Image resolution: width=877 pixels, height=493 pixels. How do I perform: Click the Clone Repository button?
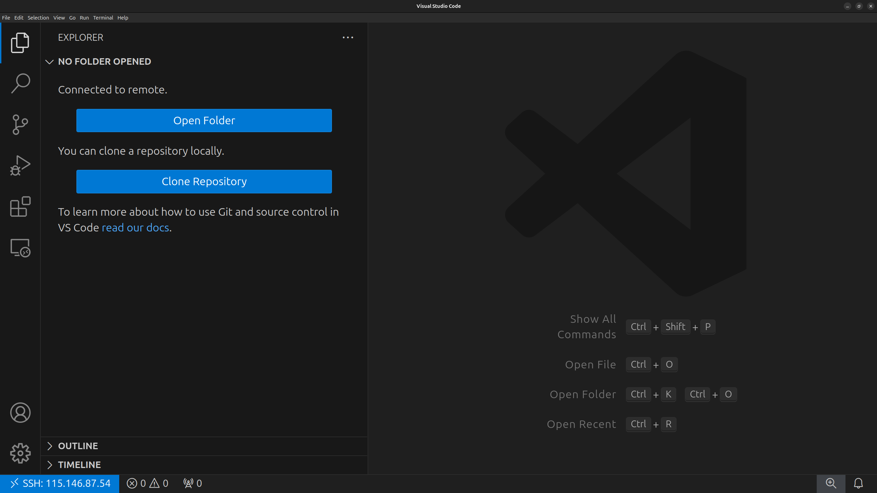tap(204, 181)
